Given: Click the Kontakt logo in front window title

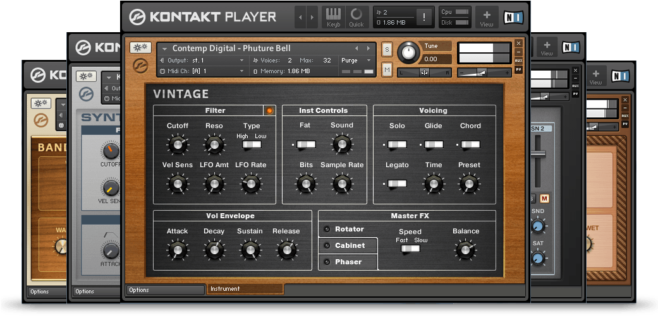Looking at the screenshot, I should point(137,17).
